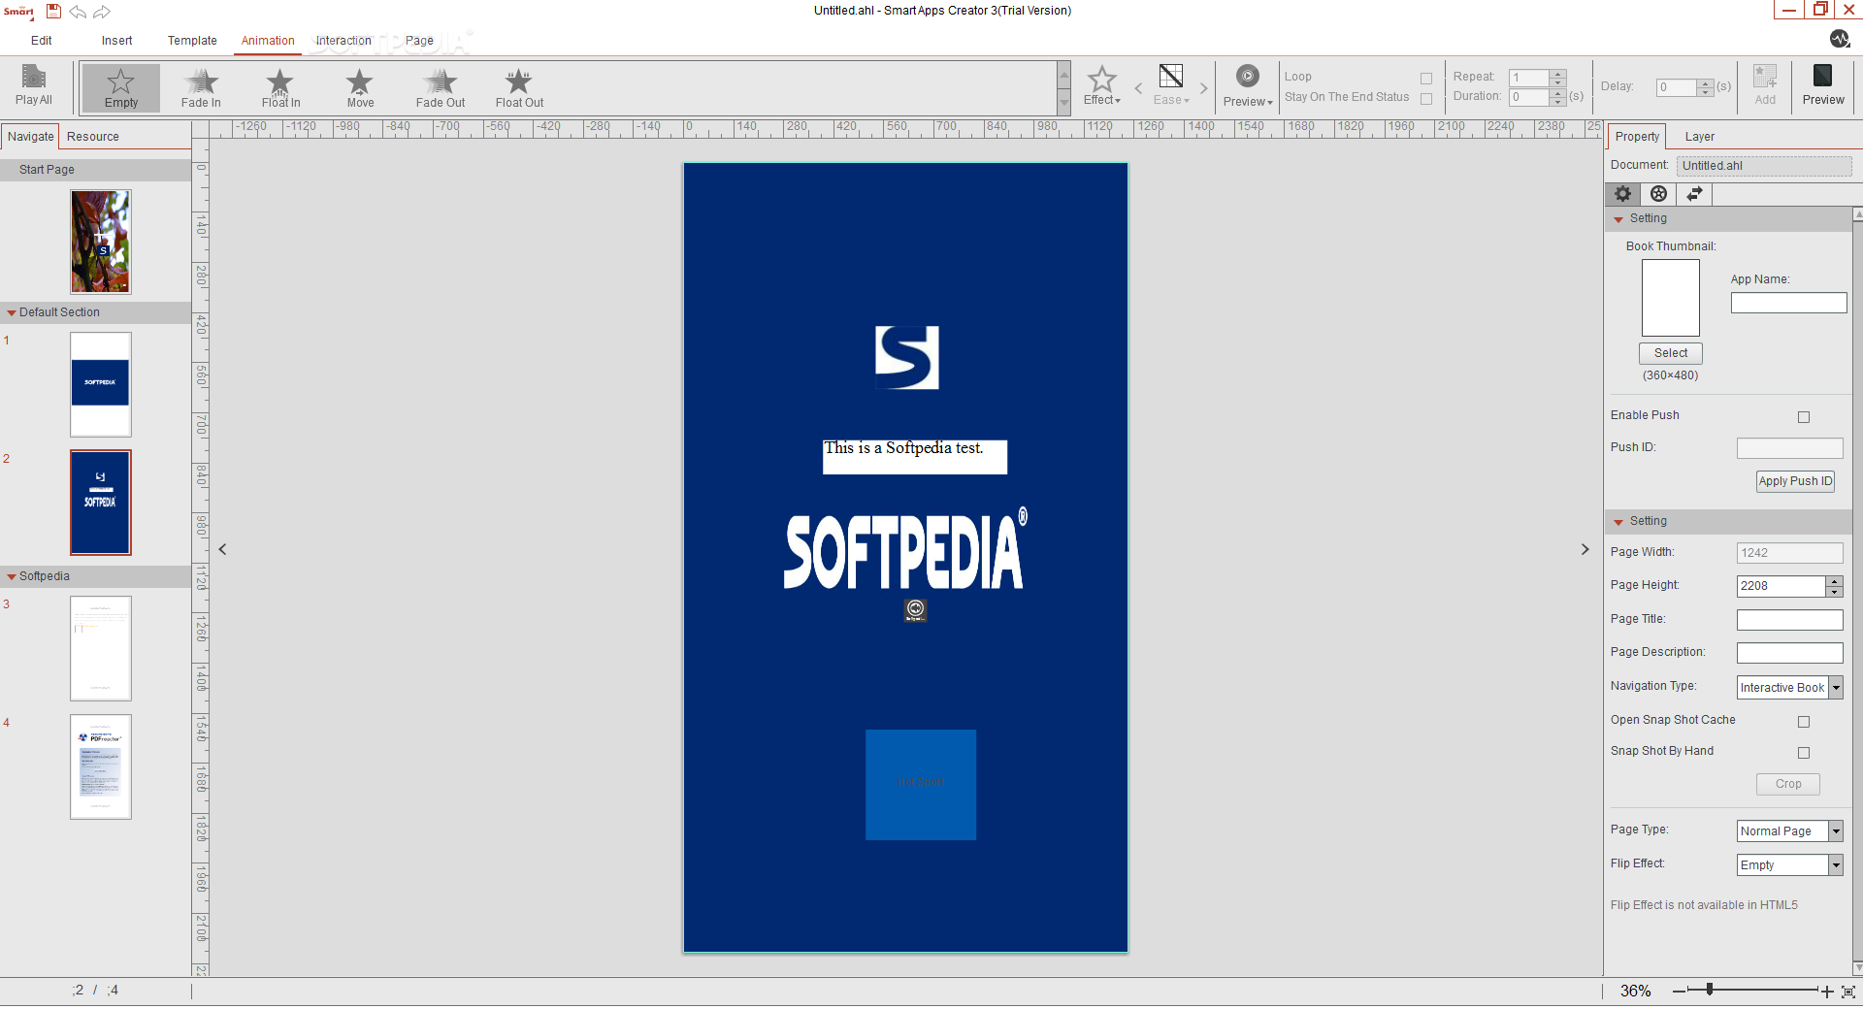Step to the next effect with right chevron
The width and height of the screenshot is (1863, 1009).
pyautogui.click(x=1204, y=88)
